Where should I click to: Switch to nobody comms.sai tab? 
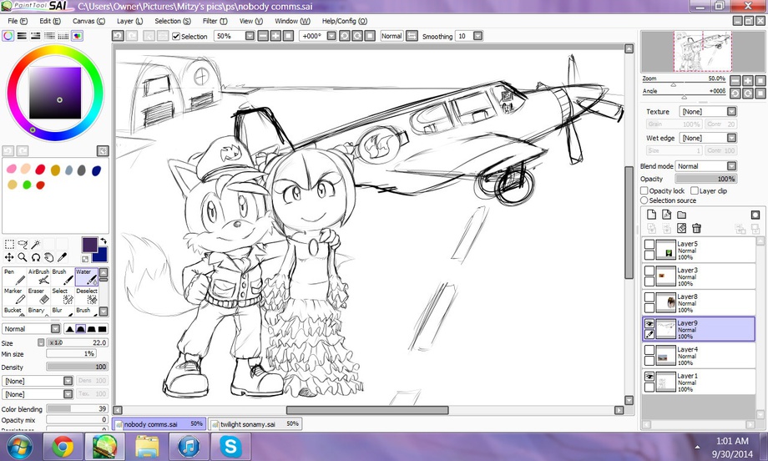point(159,423)
